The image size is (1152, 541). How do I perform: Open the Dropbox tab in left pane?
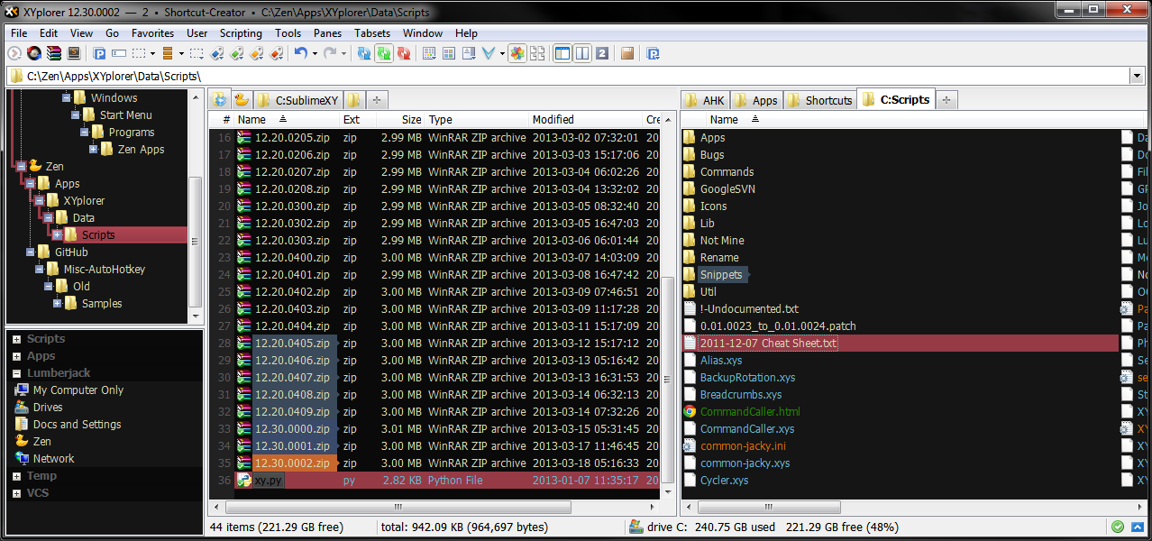[220, 100]
